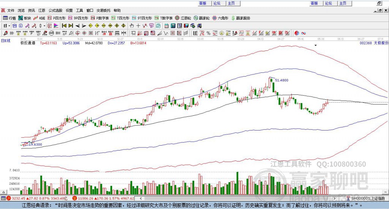Click the black right arrow icon
The width and height of the screenshot is (389, 209).
point(84,26)
